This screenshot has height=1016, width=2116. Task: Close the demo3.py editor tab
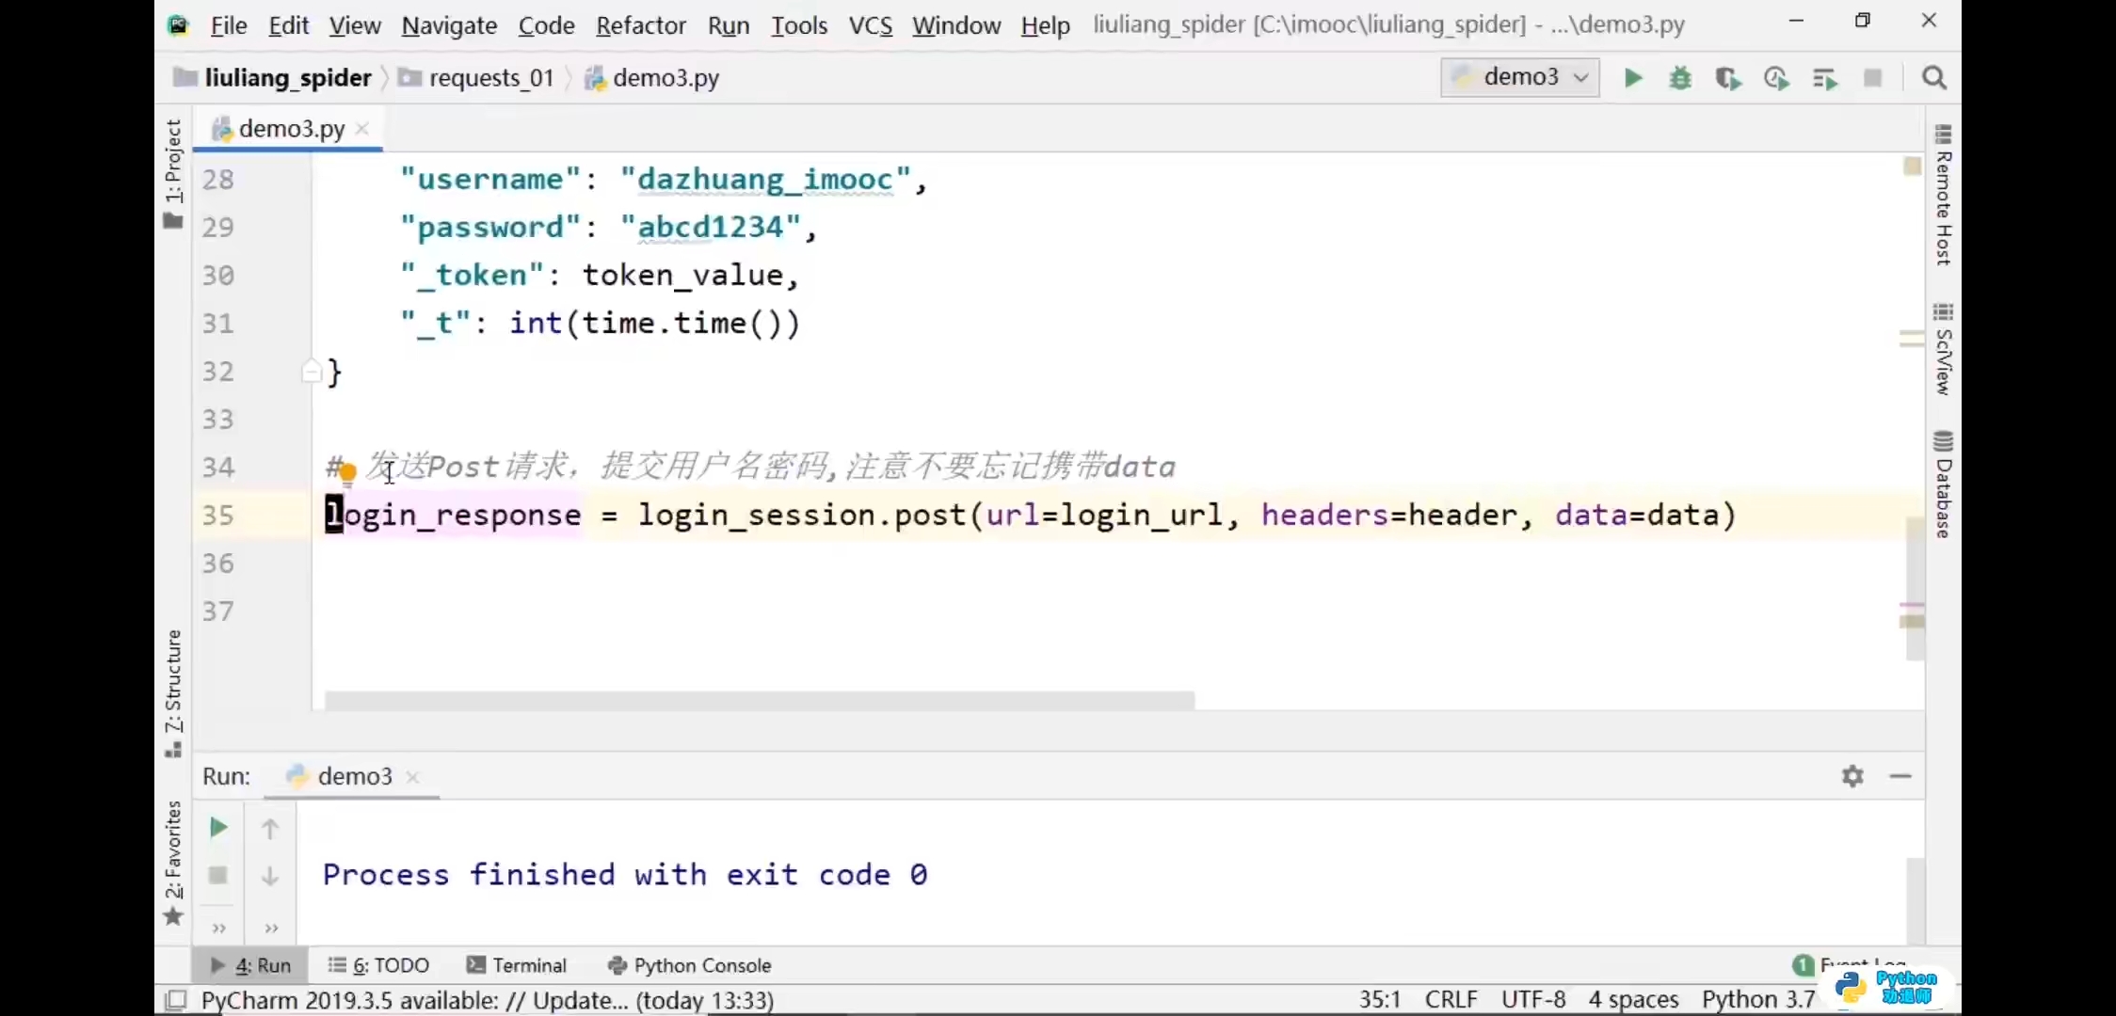(362, 129)
